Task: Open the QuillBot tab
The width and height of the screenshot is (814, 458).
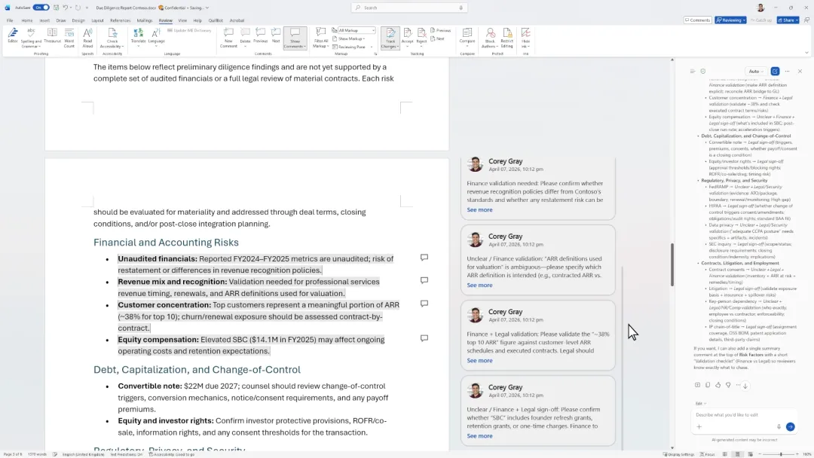Action: [216, 21]
